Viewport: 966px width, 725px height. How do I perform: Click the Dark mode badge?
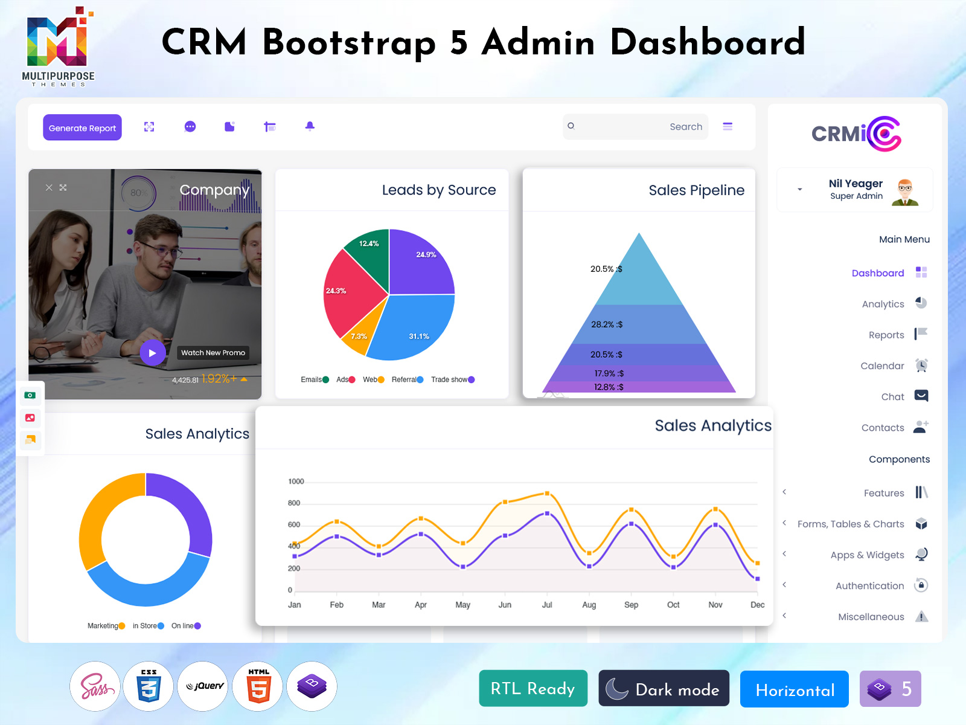coord(664,689)
